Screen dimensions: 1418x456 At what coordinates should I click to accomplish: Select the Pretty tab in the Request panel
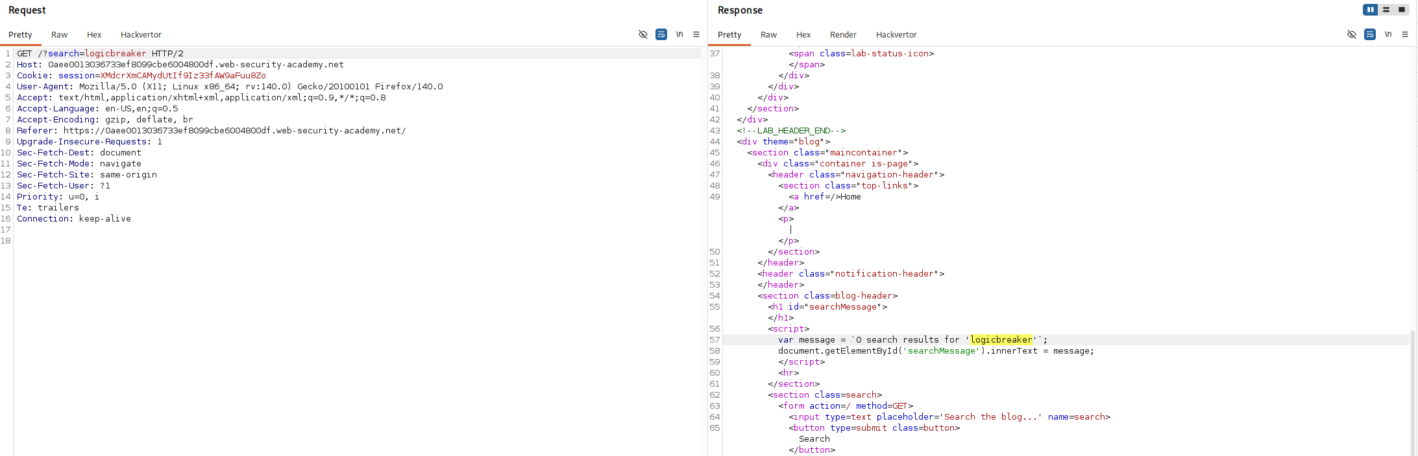click(20, 35)
